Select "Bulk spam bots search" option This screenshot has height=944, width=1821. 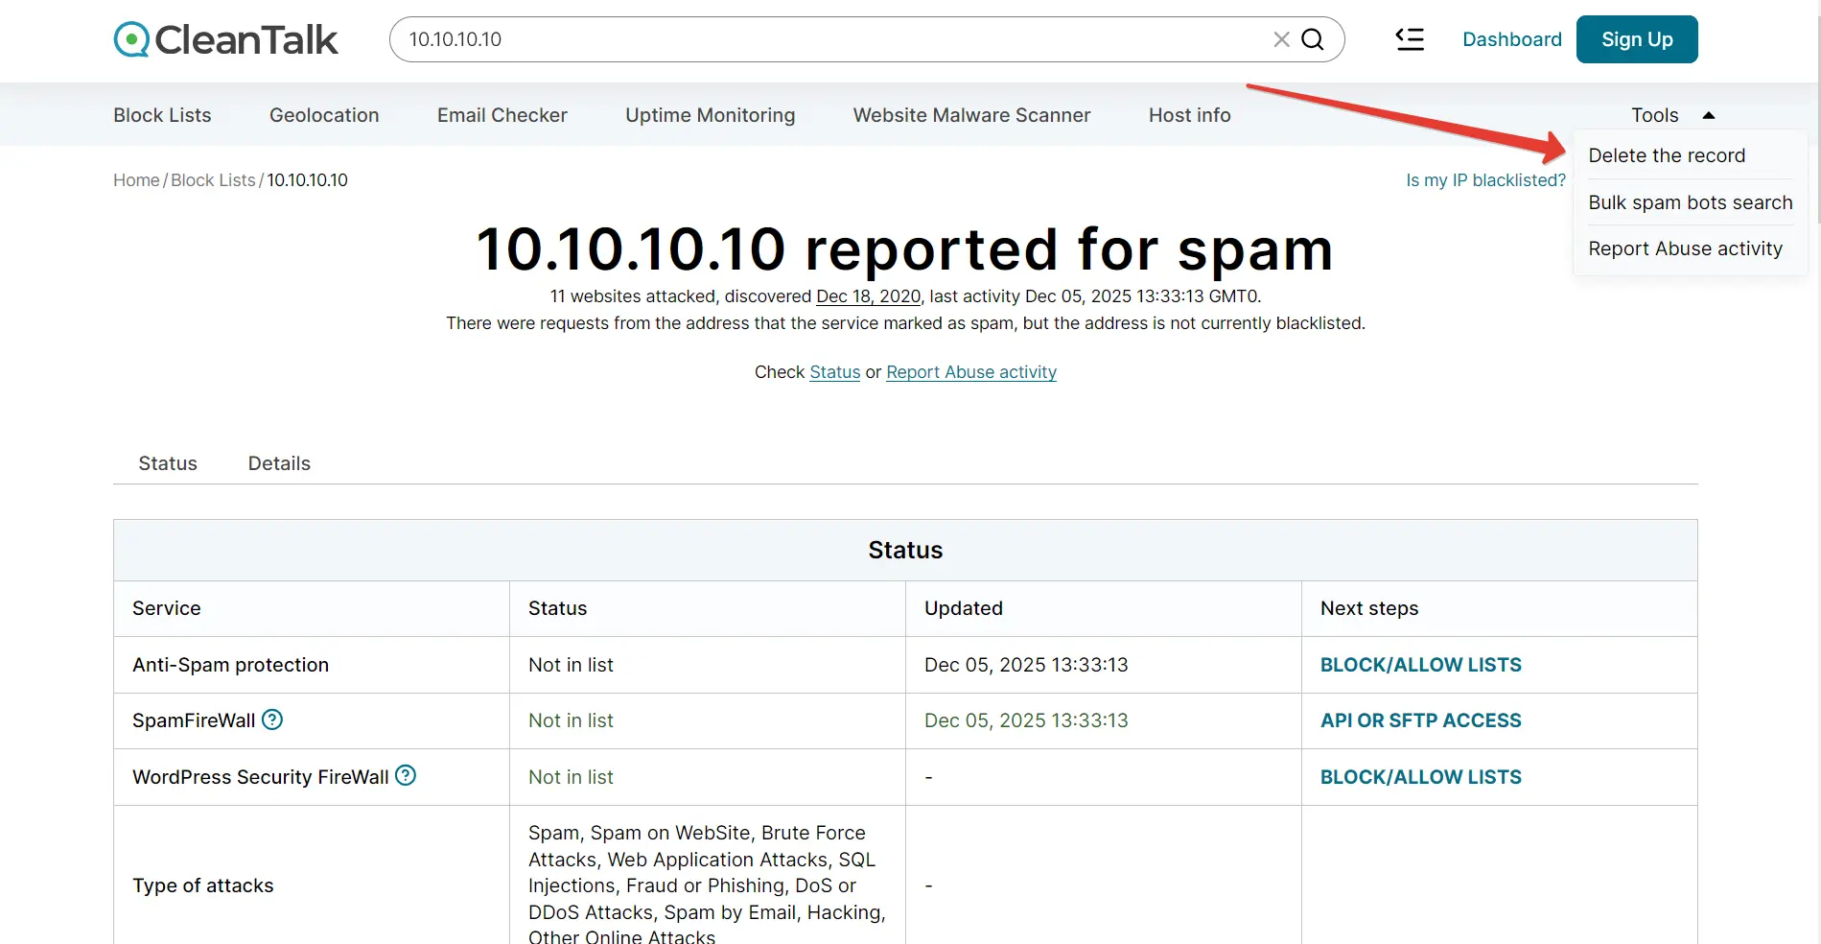point(1691,202)
